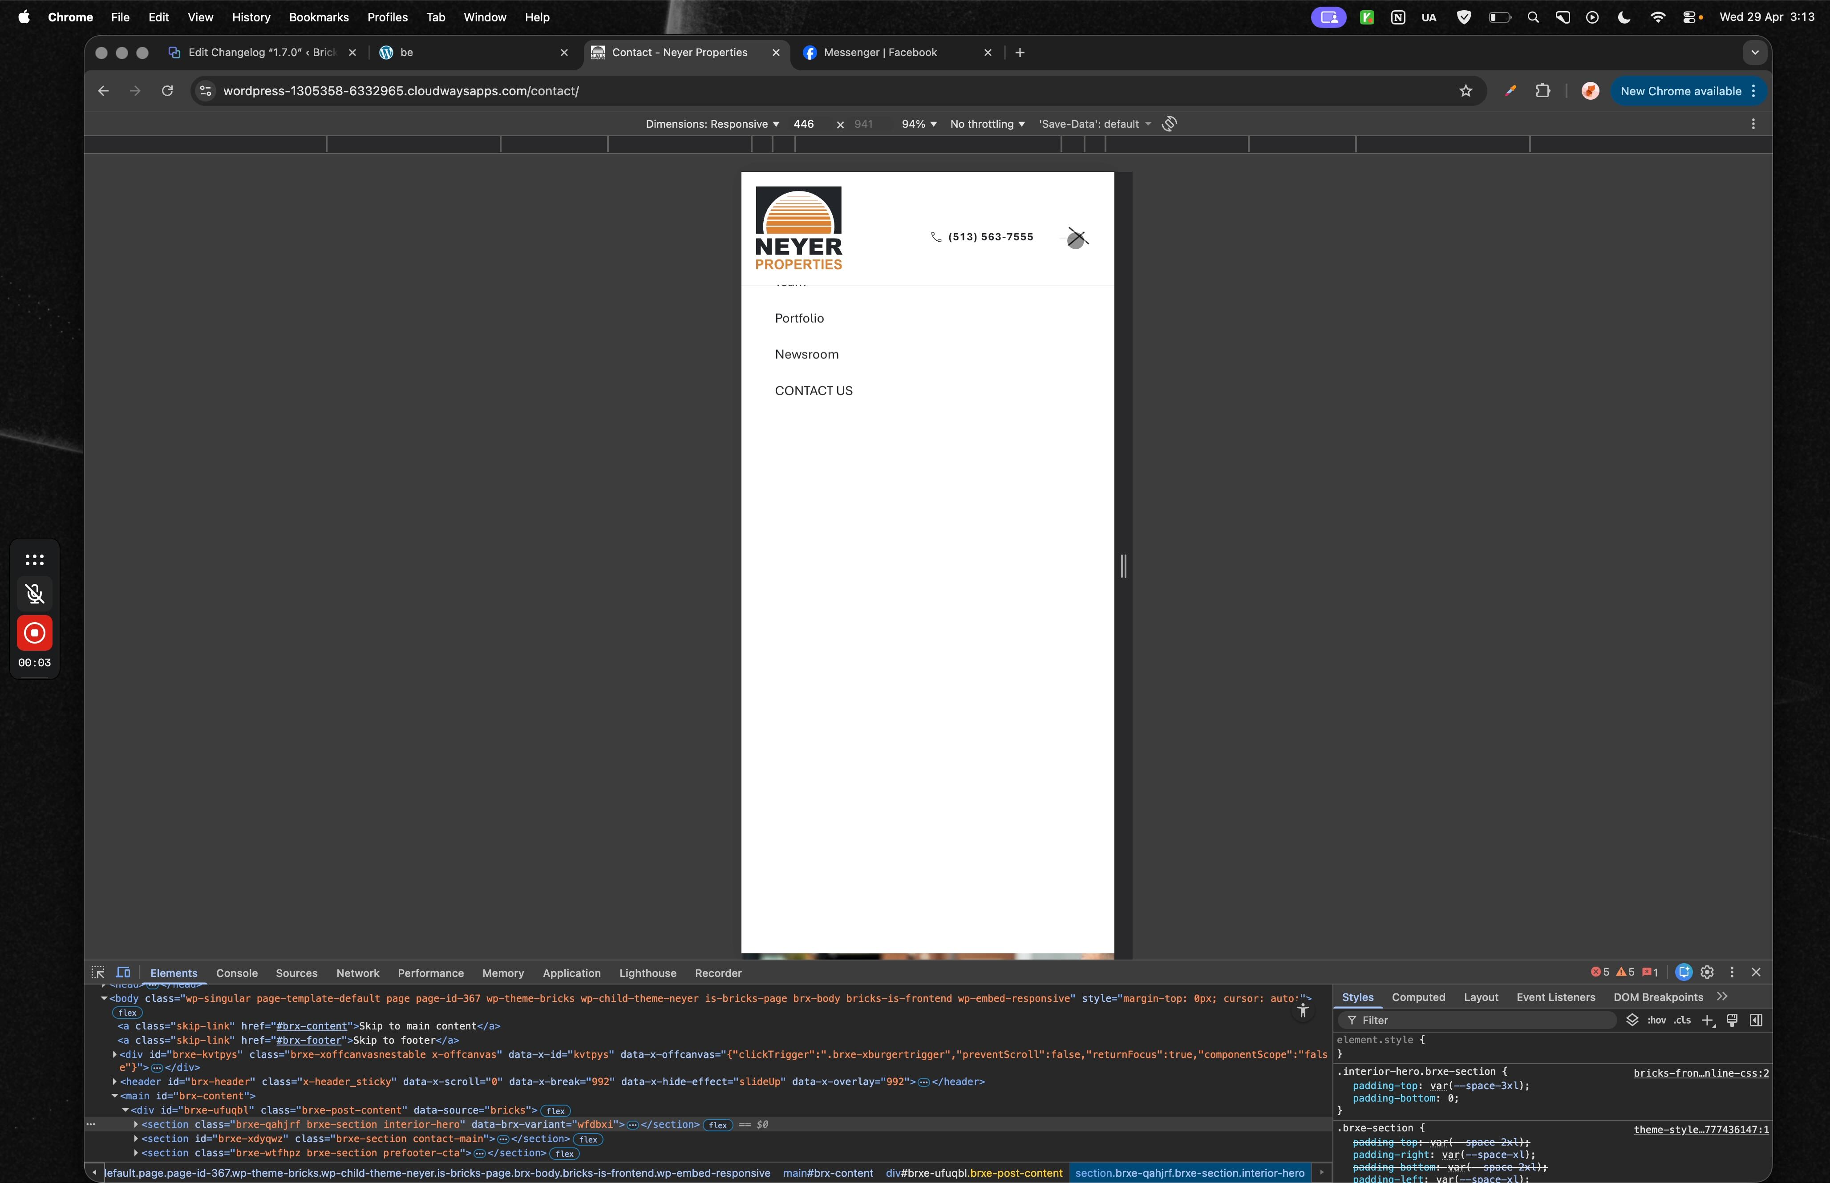Toggle the :hov element state button

[x=1656, y=1020]
